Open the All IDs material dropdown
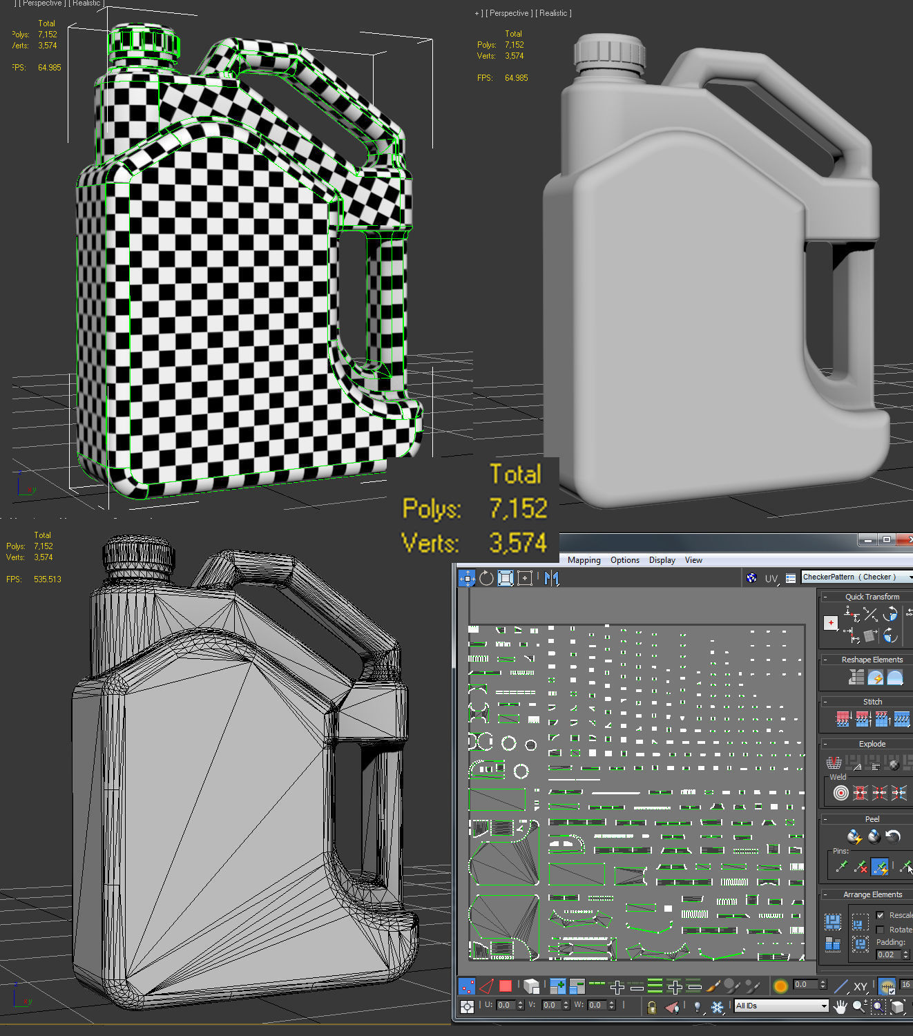The height and width of the screenshot is (1036, 913). tap(782, 1006)
